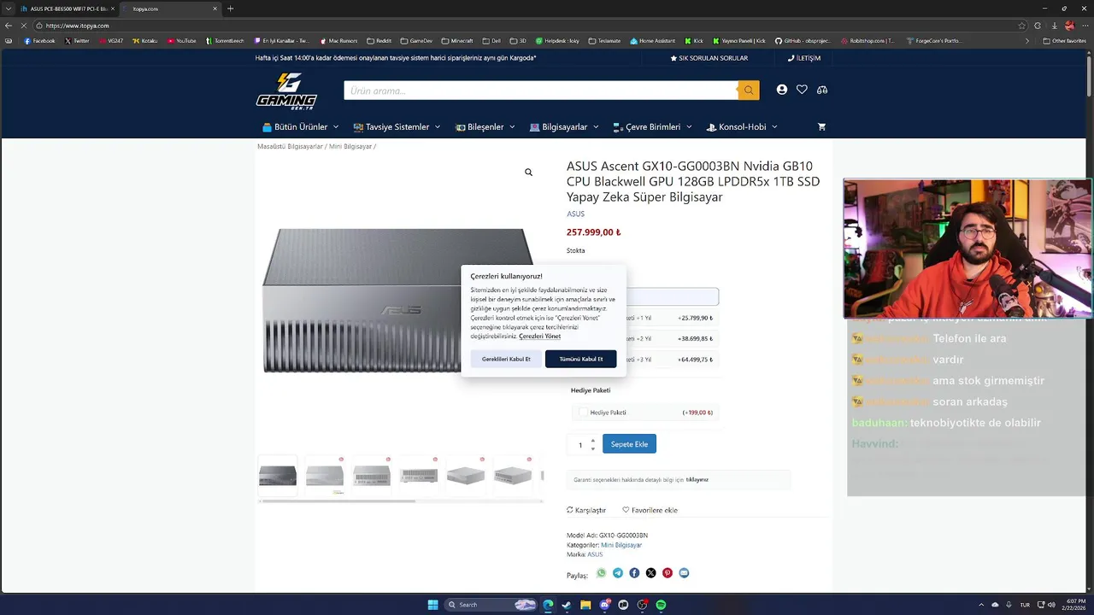Click the browser address bar
The width and height of the screenshot is (1094, 615).
[530, 26]
